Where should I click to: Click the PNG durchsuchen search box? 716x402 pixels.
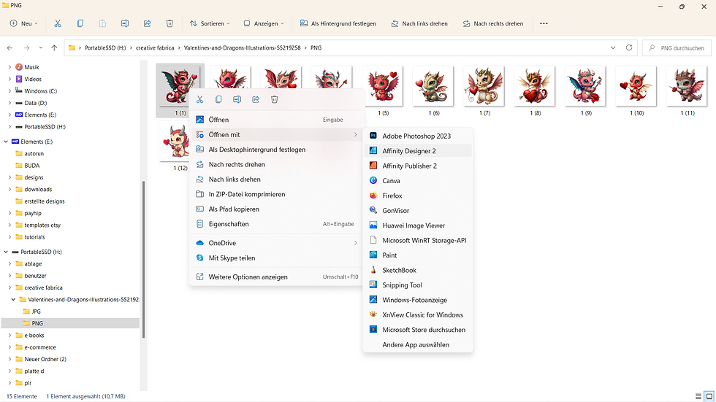coord(677,48)
